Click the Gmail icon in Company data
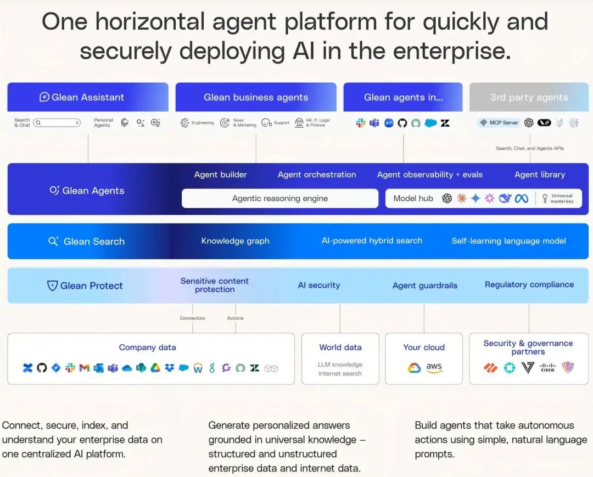The height and width of the screenshot is (477, 593). tap(85, 368)
